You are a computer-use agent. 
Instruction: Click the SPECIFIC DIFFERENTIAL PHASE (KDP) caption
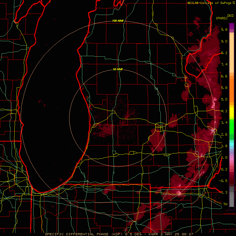pos(84,234)
